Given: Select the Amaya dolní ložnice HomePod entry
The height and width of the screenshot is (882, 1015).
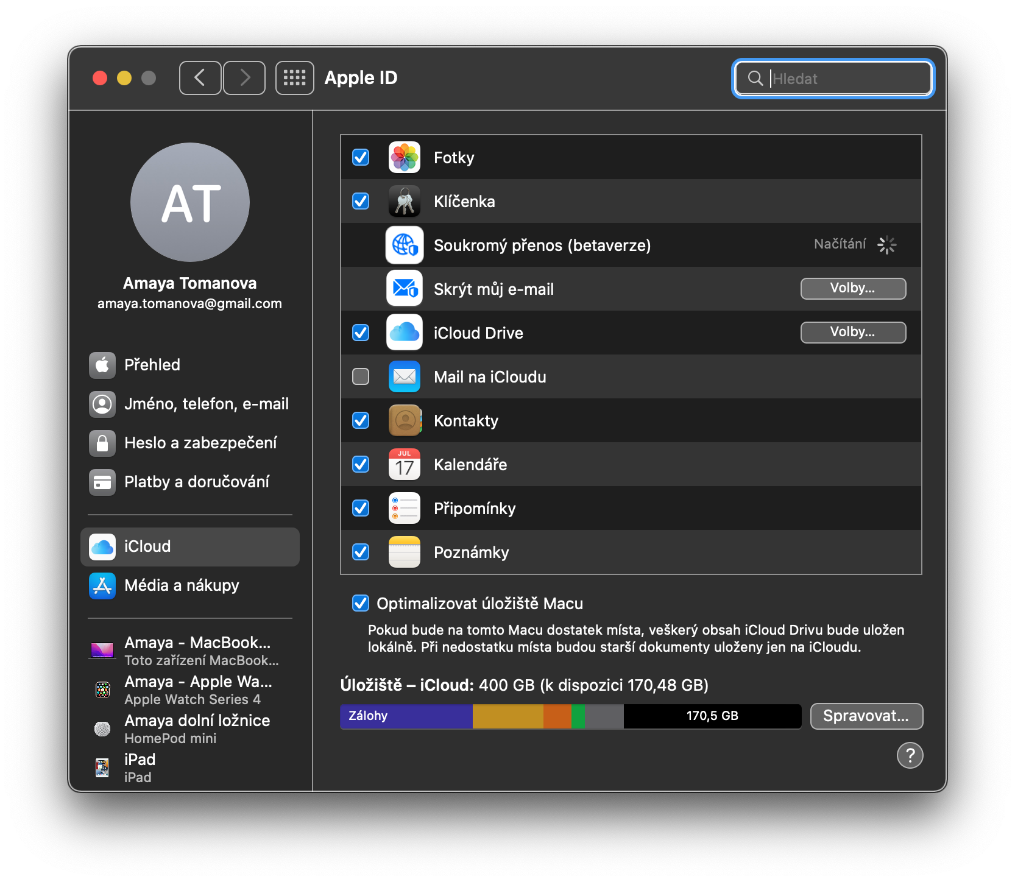Looking at the screenshot, I should (x=190, y=729).
